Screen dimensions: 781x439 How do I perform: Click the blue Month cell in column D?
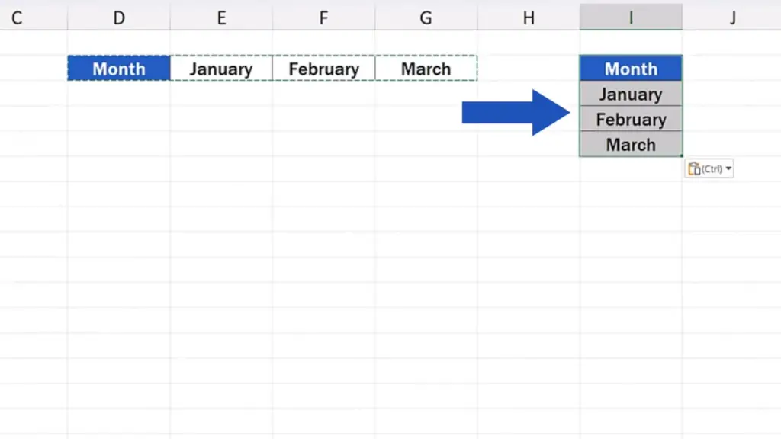[x=119, y=68]
